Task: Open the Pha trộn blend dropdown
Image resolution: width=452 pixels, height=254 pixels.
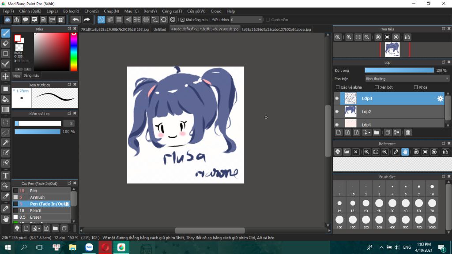Action: [407, 78]
